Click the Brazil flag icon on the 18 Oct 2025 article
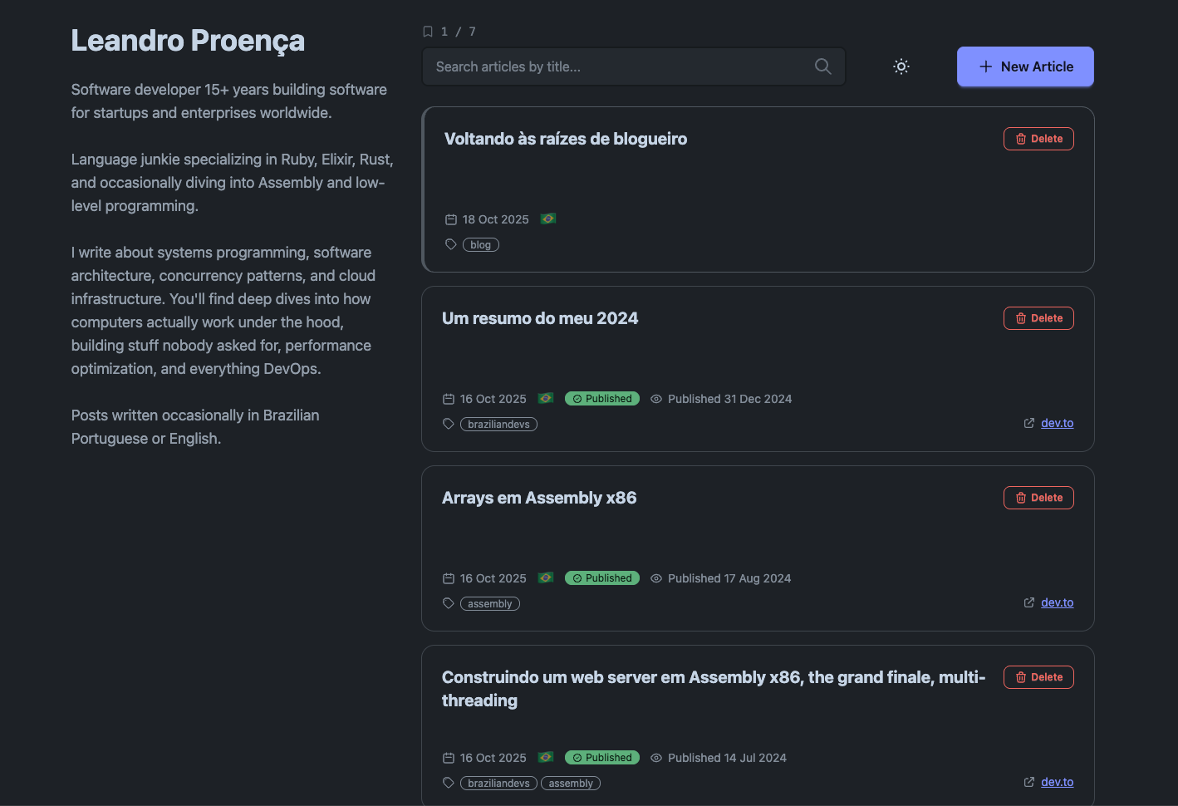The width and height of the screenshot is (1178, 806). coord(548,219)
